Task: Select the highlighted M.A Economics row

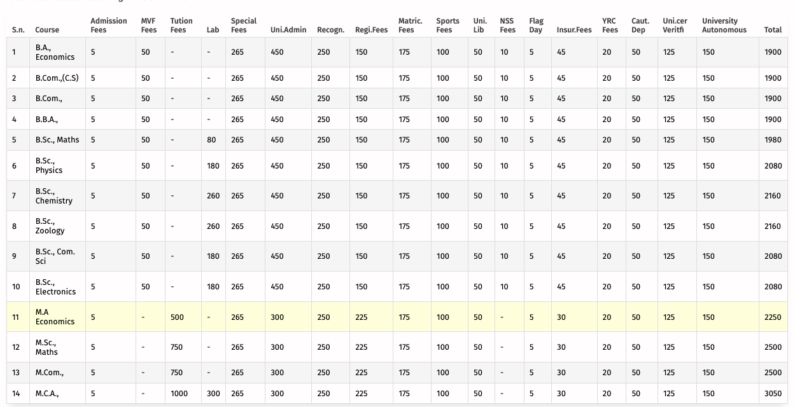Action: (x=397, y=317)
